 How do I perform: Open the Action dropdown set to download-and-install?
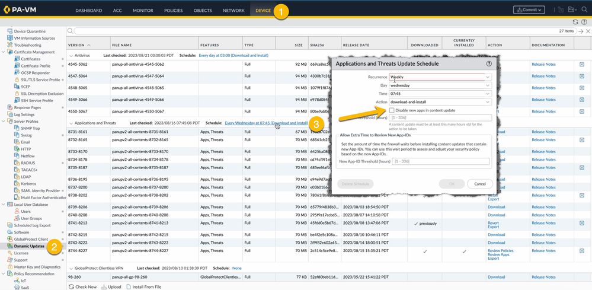[440, 102]
